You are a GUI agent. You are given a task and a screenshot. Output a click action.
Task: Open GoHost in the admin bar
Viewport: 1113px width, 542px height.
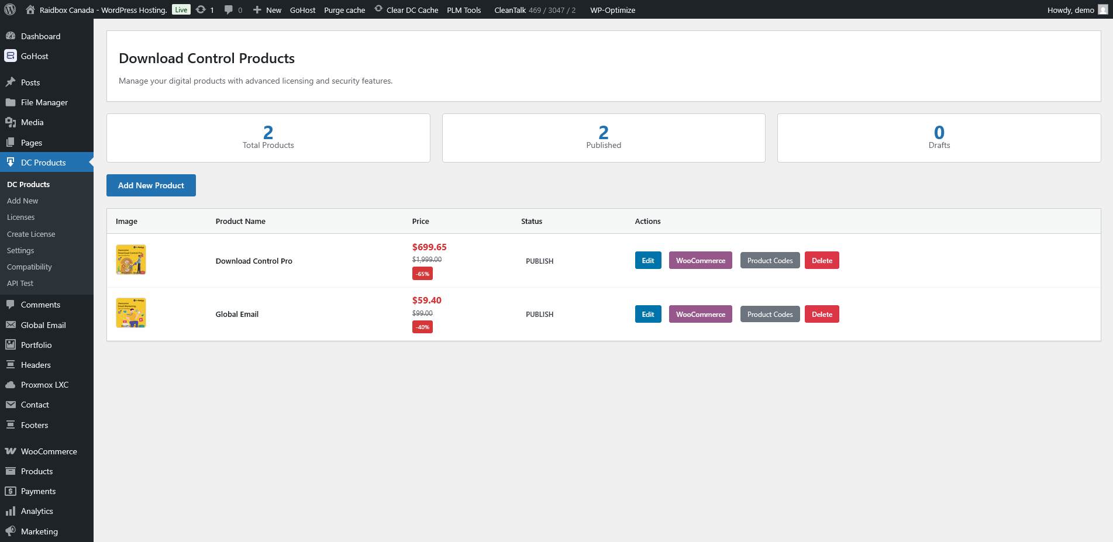pos(302,10)
